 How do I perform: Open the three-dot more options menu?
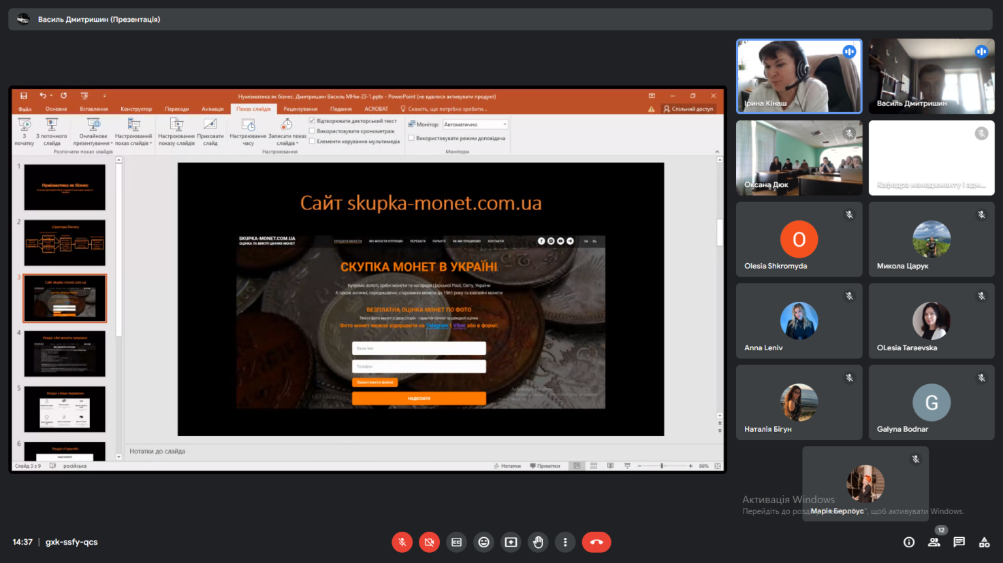pyautogui.click(x=565, y=542)
